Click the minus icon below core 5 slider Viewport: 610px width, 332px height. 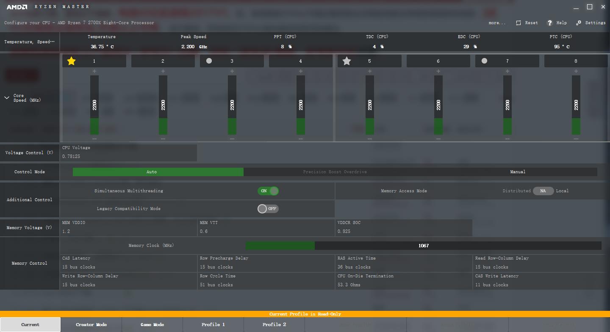[x=370, y=139]
